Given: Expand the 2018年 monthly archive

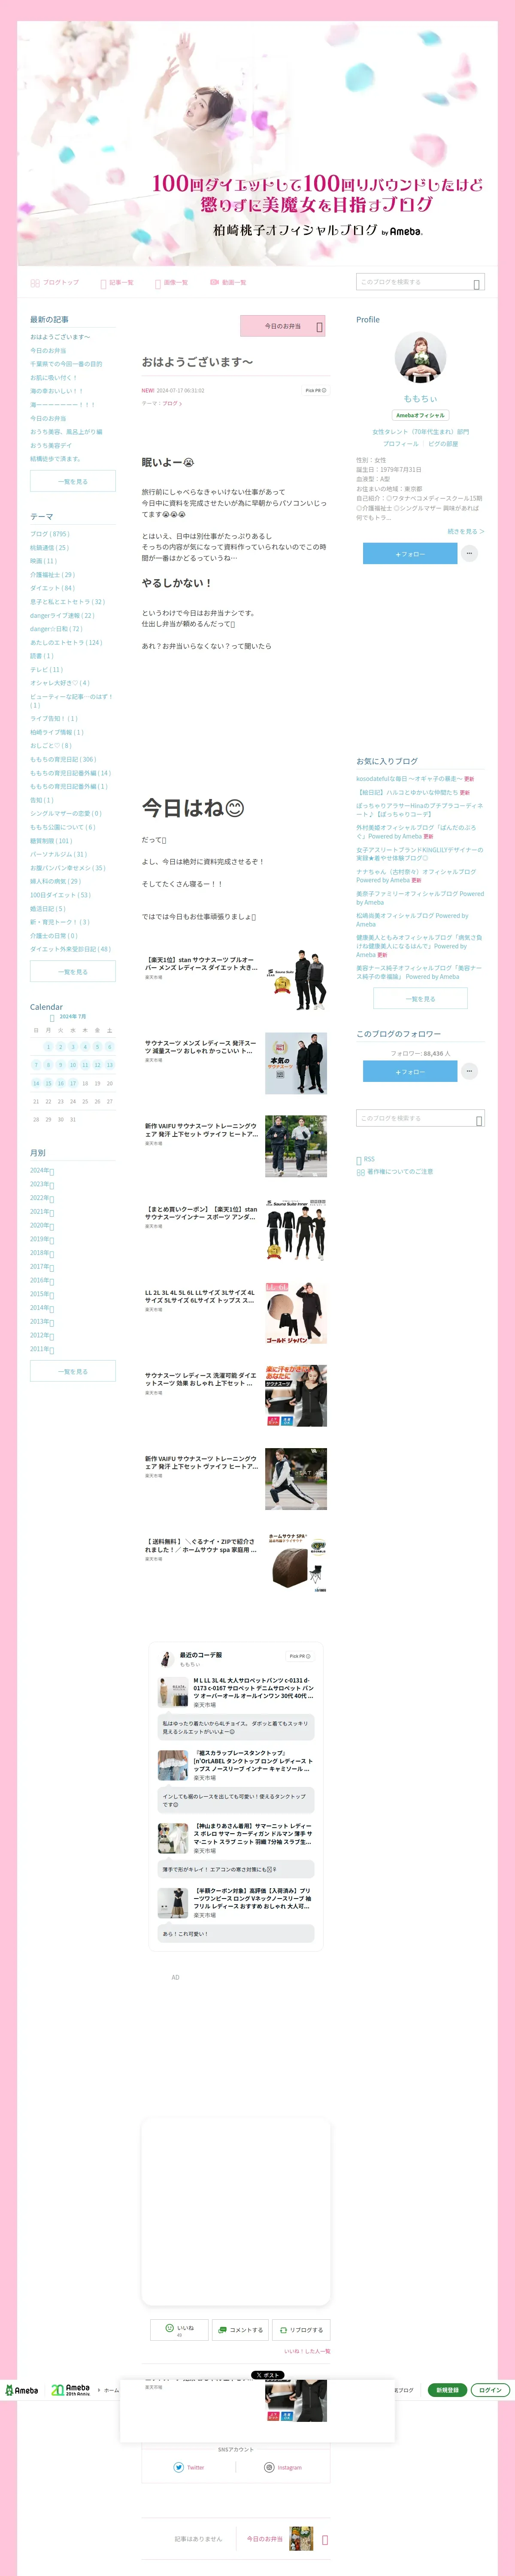Looking at the screenshot, I should coord(42,1253).
